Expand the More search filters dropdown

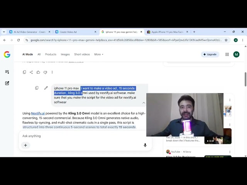click(99, 54)
